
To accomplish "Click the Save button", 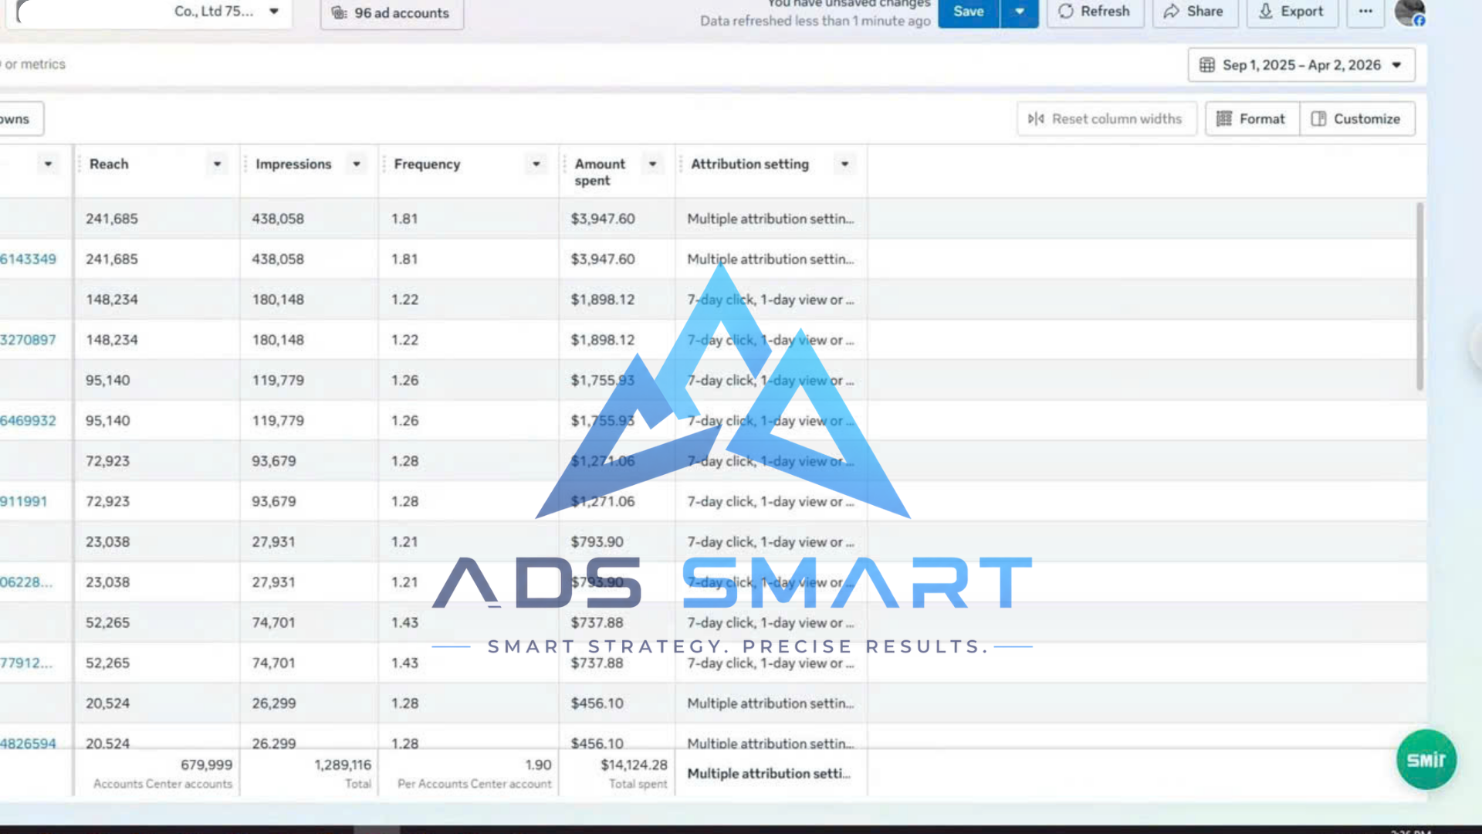I will coord(969,12).
